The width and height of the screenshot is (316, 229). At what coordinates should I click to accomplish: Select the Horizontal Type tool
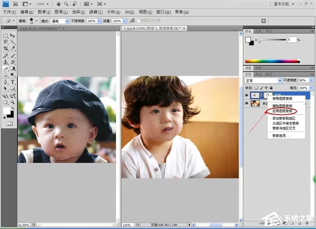pyautogui.click(x=13, y=82)
